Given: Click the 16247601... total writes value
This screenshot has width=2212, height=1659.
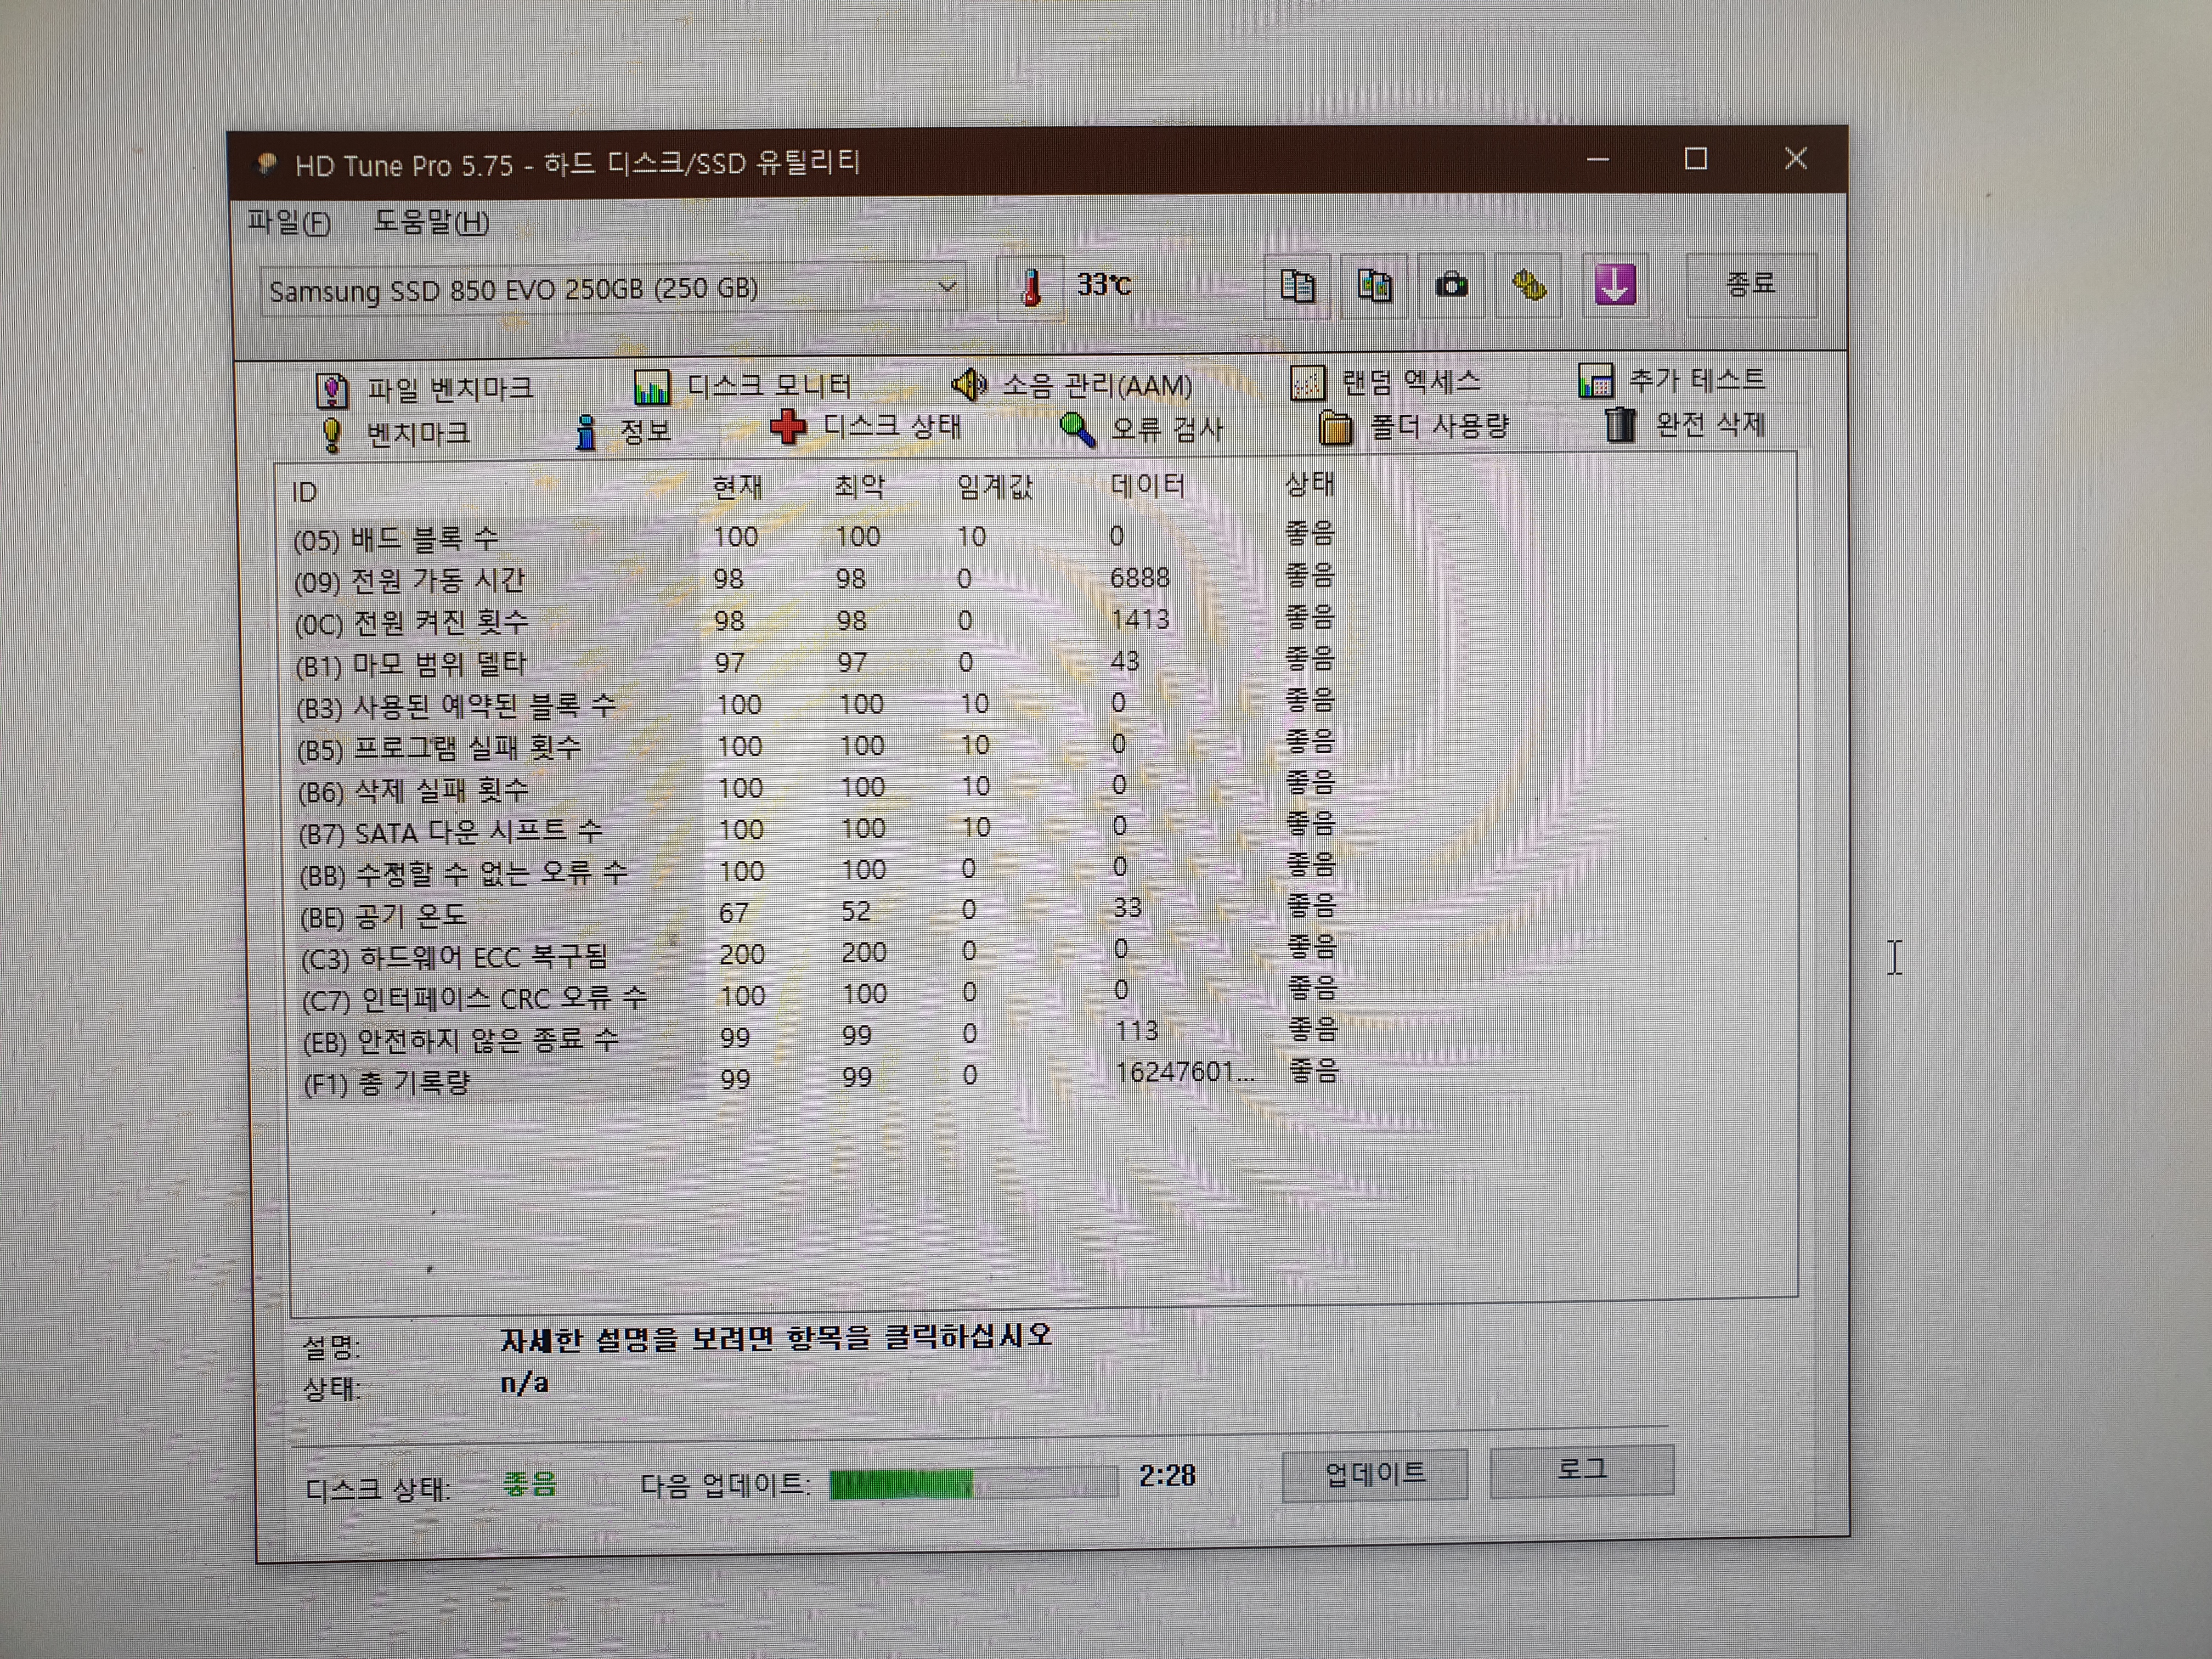Looking at the screenshot, I should [x=1184, y=1072].
